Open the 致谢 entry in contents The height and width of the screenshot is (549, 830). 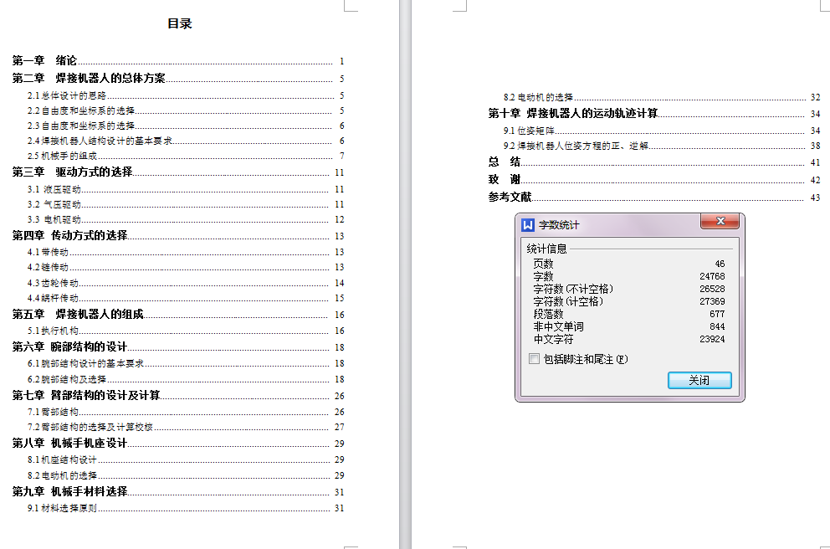[x=654, y=179]
